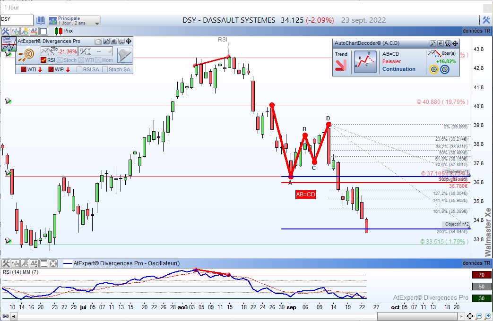Click the link chain icon bottom-left

click(5, 316)
